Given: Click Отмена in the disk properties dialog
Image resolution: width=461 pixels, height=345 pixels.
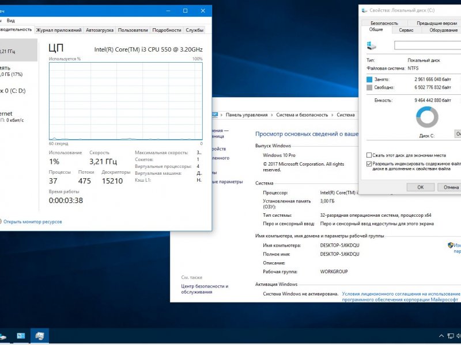Looking at the screenshot, I should [x=451, y=187].
